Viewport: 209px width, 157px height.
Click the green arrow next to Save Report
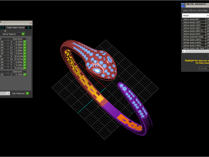point(23,34)
